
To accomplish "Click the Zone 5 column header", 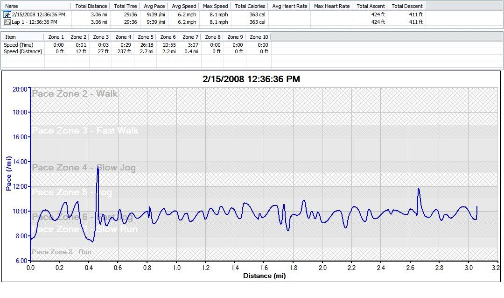I will [x=146, y=37].
